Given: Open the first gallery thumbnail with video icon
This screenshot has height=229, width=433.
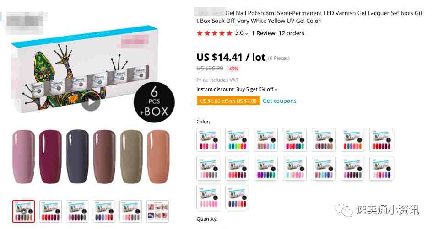Looking at the screenshot, I should tap(23, 211).
